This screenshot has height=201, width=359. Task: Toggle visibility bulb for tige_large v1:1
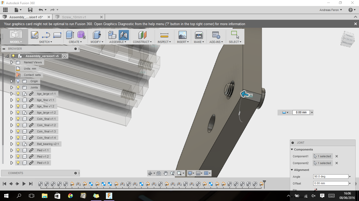tap(18, 94)
